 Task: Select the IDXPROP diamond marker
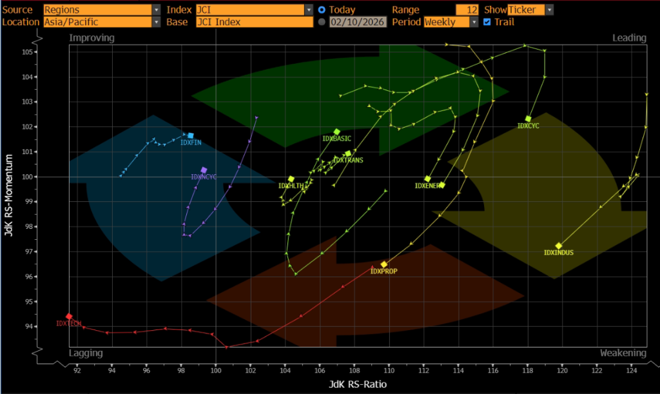point(384,264)
